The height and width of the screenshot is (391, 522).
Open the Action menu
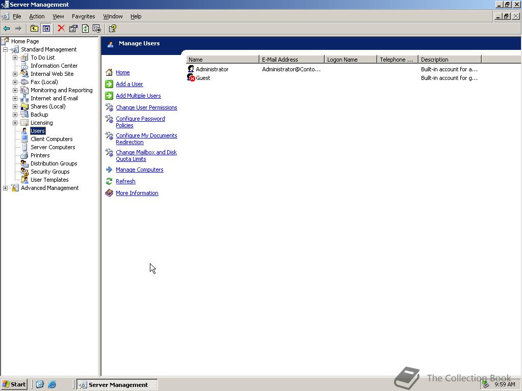(37, 16)
